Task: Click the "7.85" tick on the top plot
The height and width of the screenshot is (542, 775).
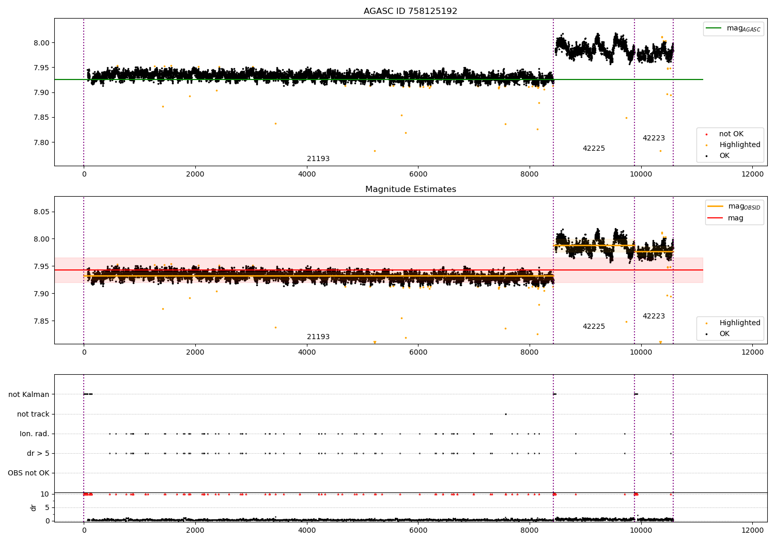Action: [42, 118]
